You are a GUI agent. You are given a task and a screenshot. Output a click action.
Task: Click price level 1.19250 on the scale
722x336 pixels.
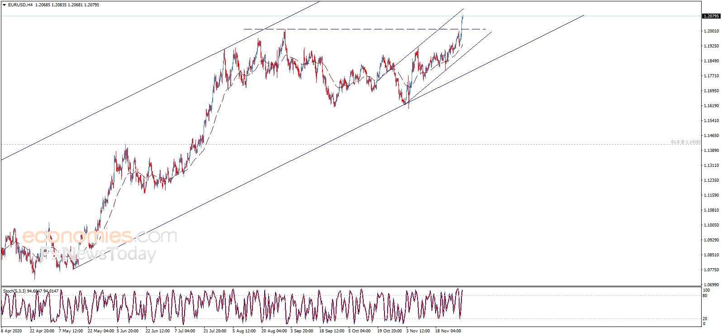[x=712, y=46]
